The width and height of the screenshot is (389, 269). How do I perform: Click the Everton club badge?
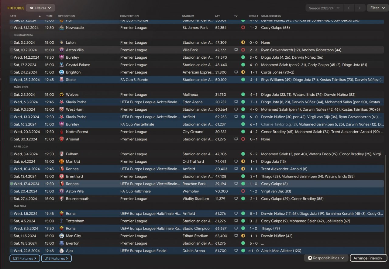click(x=61, y=243)
